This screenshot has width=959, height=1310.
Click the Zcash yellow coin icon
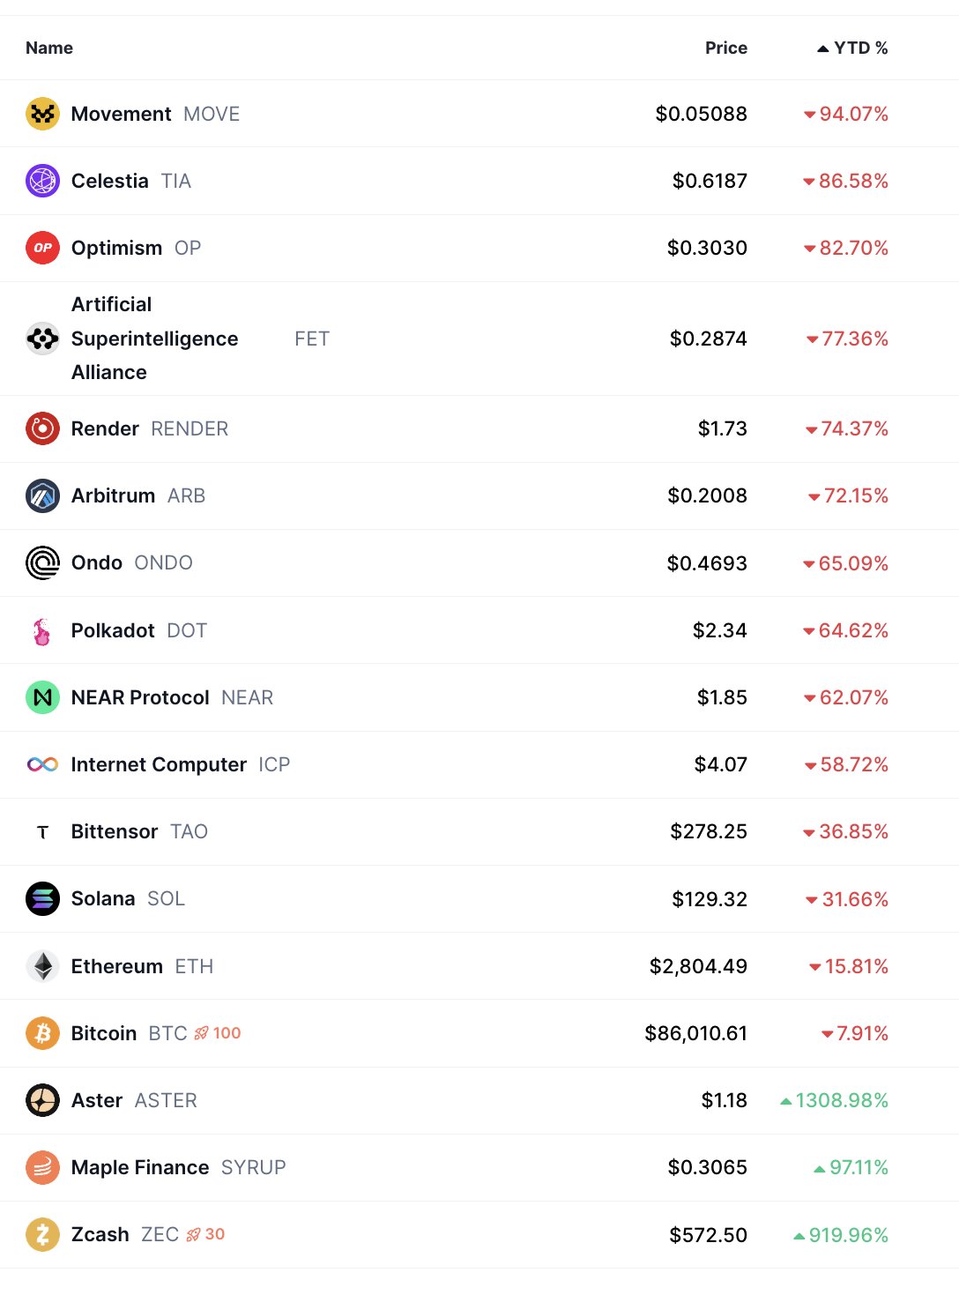[42, 1234]
